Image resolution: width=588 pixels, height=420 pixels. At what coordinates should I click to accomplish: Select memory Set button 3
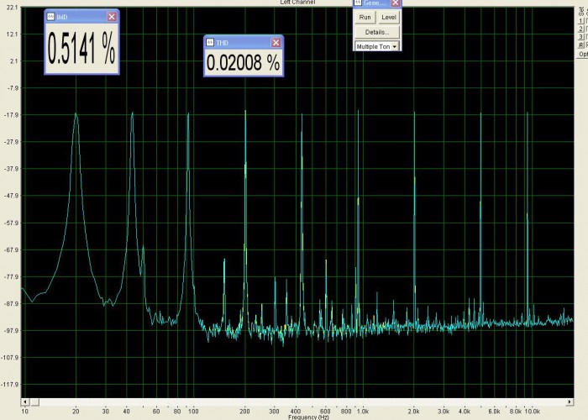tap(581, 37)
